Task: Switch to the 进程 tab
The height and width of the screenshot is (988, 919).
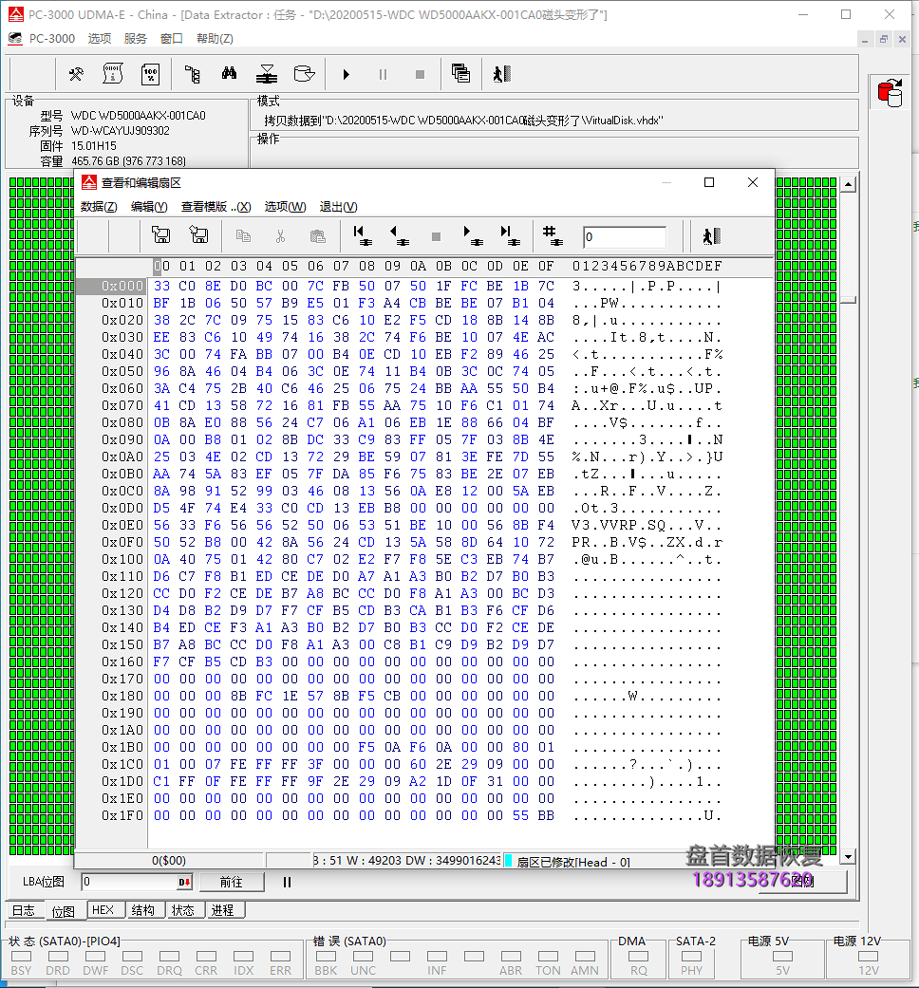Action: 223,910
